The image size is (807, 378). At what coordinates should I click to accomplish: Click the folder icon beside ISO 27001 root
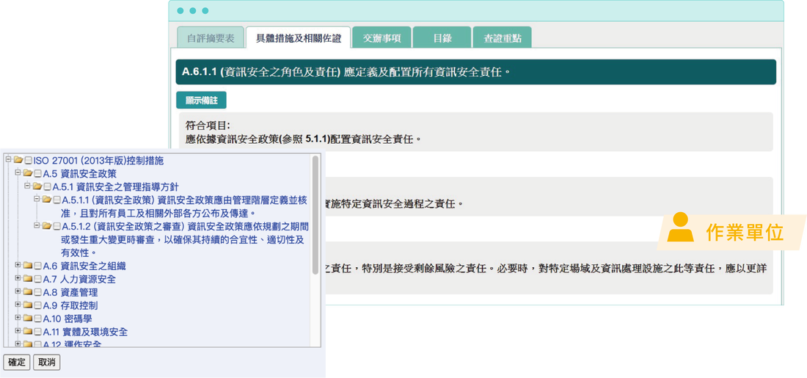(18, 161)
